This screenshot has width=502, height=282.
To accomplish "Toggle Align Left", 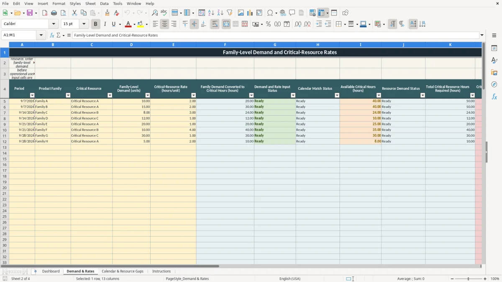I will click(155, 24).
